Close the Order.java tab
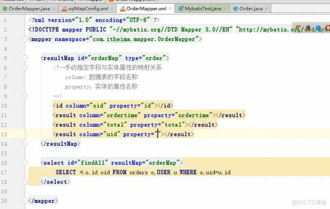Viewport: 330px width, 209px height. 266,8
